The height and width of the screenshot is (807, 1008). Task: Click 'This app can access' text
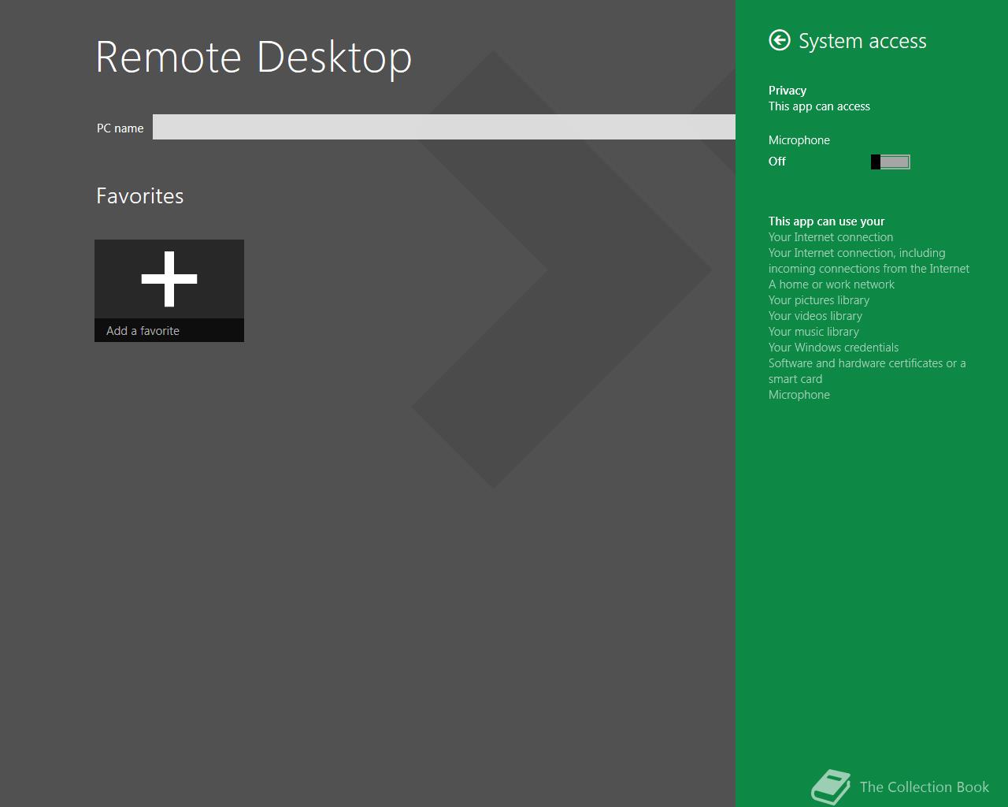tap(819, 106)
